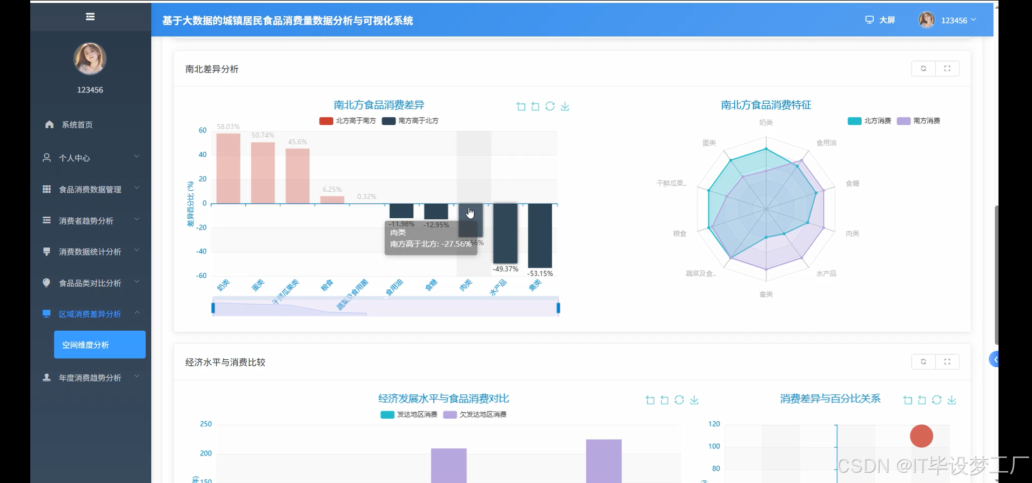Click zoom reset icon in 南北方食品消费差异 chart toolbox
This screenshot has width=1032, height=483.
(x=535, y=106)
